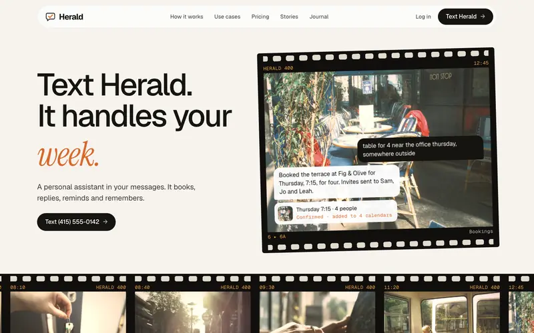The height and width of the screenshot is (333, 534).
Task: Click the 08:40 timestamp on the filmstrip
Action: [142, 287]
